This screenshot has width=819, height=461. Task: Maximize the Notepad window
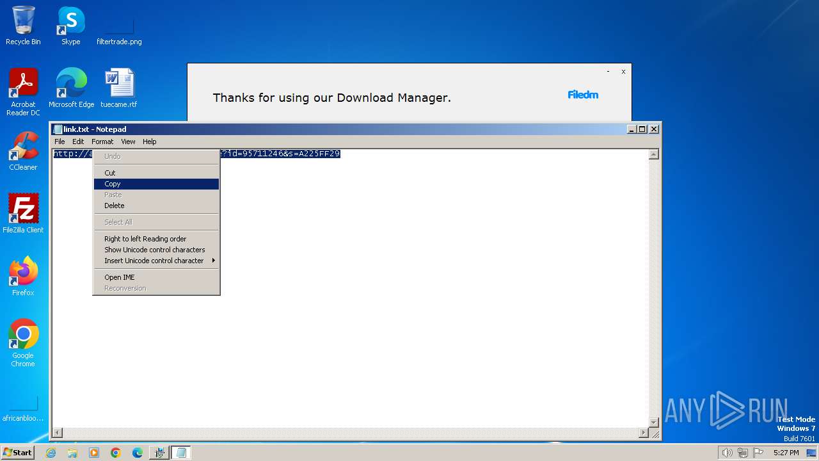(642, 129)
